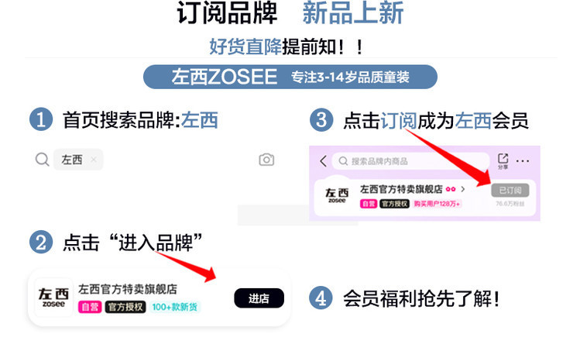Click the 购买用户128万+ label
The width and height of the screenshot is (580, 358).
[437, 204]
